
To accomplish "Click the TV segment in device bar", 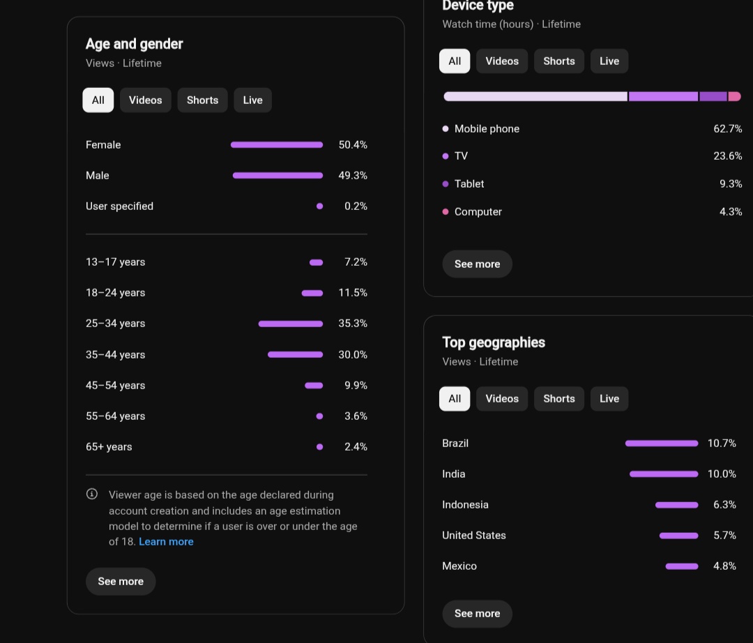I will pyautogui.click(x=663, y=96).
